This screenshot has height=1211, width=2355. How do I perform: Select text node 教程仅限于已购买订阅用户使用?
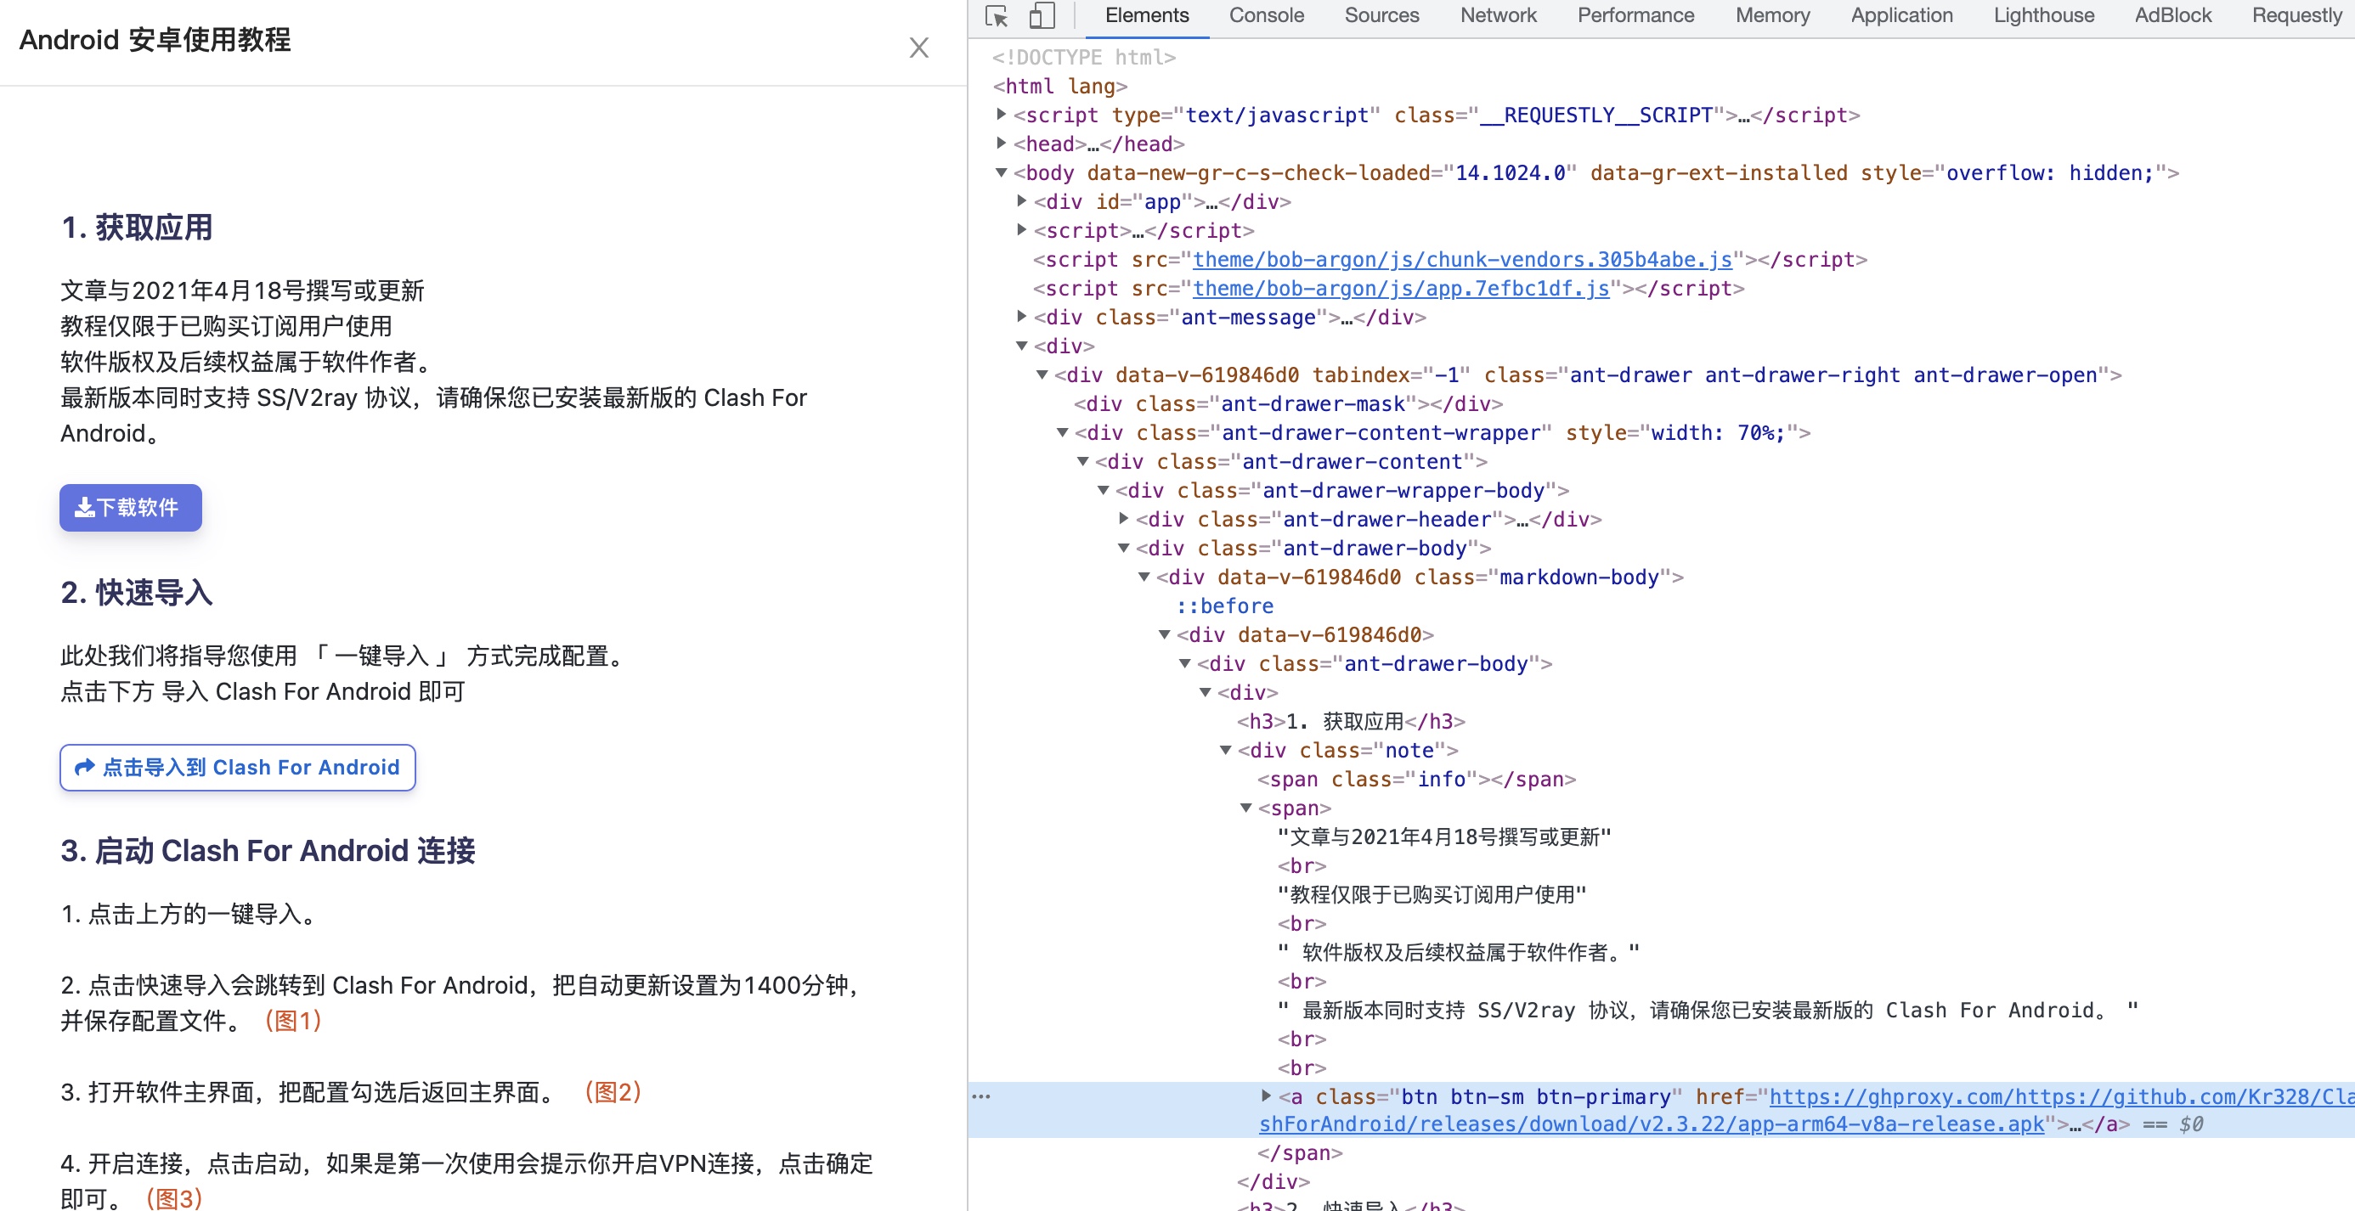(x=1432, y=895)
